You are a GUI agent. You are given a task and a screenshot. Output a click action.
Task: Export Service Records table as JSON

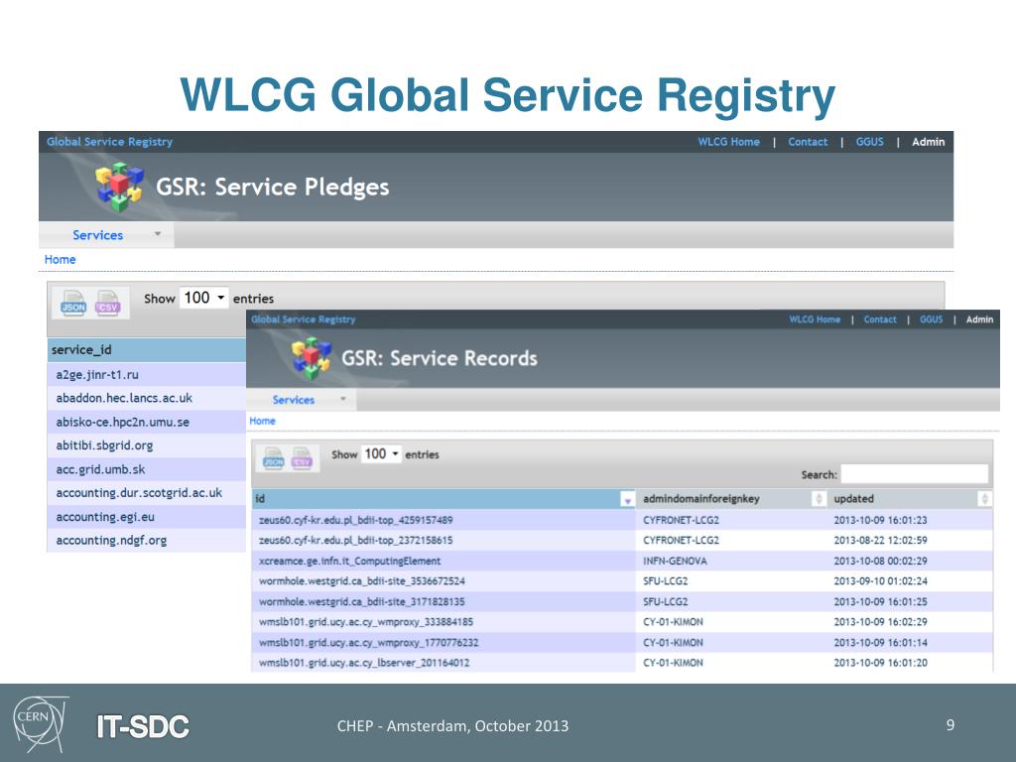point(274,458)
